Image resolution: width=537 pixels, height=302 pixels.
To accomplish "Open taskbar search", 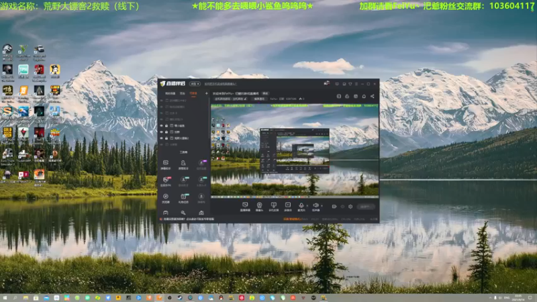I will coord(15,298).
